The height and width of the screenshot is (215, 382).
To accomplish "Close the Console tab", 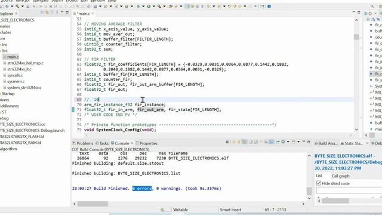I will pos(132,143).
